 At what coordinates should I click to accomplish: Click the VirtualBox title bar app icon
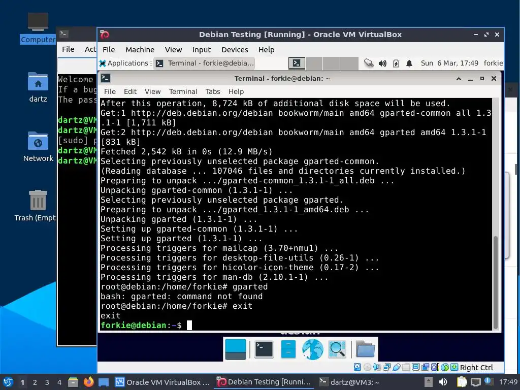[105, 35]
